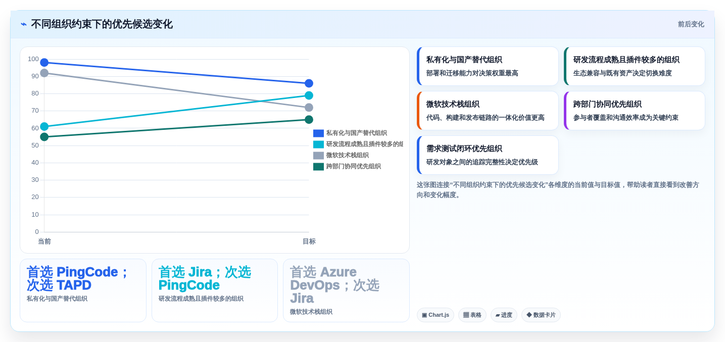Click the page title 不同组织约束下的优先候选变化
725x342 pixels.
[x=102, y=24]
